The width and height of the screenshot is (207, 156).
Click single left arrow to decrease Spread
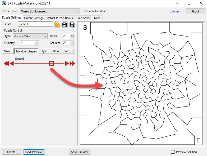[x=12, y=64]
